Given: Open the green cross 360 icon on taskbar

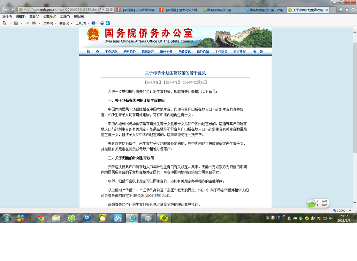Looking at the screenshot, I should click(164, 218).
